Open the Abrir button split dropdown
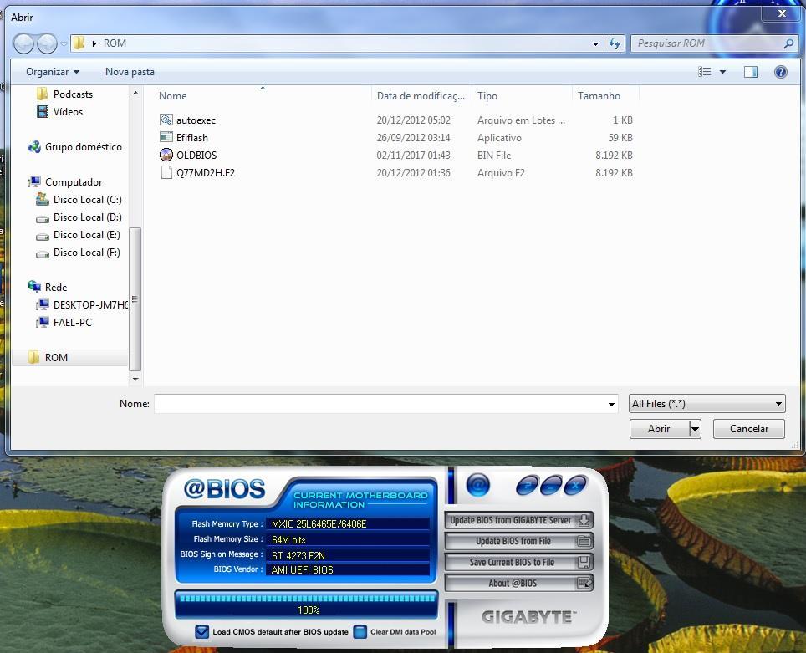The width and height of the screenshot is (806, 653). (x=695, y=429)
